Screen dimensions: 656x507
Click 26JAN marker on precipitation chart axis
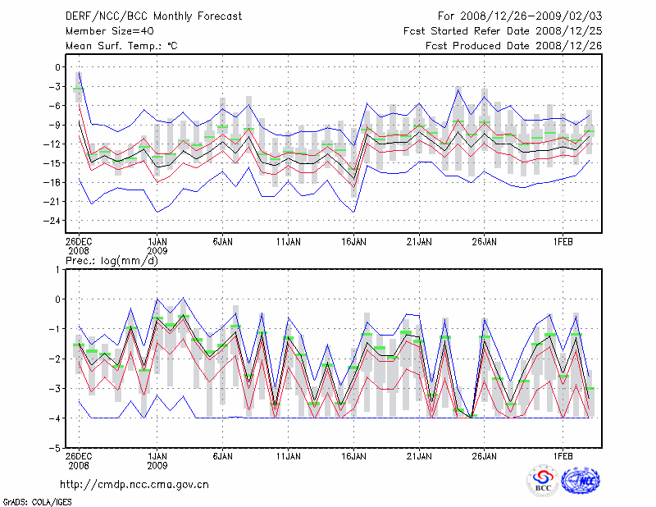485,454
